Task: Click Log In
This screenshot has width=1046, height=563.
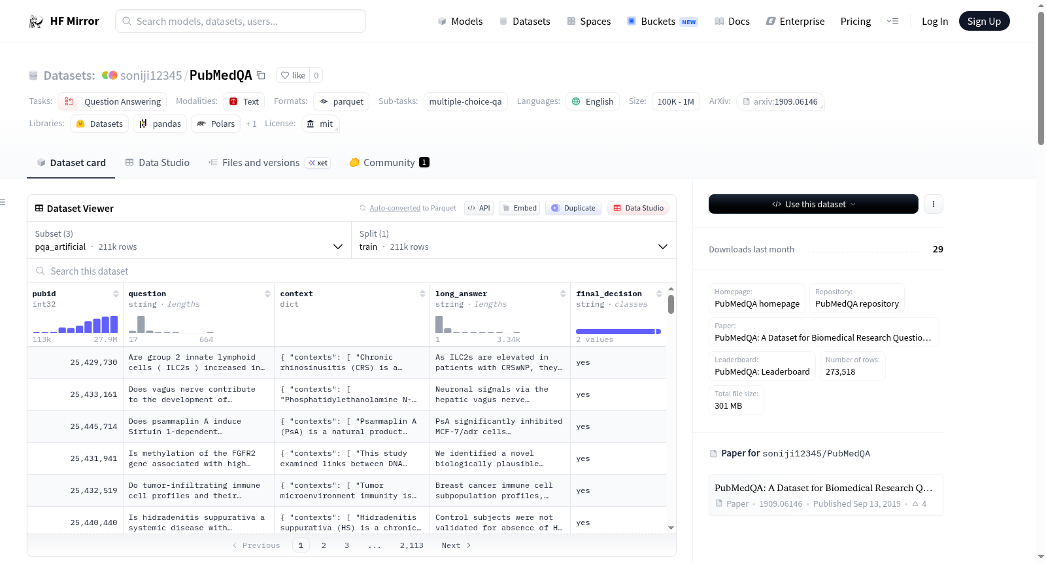Action: [935, 22]
